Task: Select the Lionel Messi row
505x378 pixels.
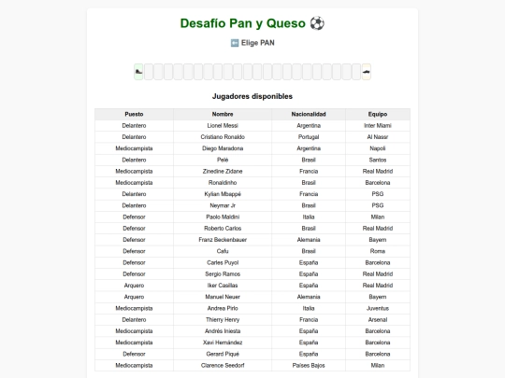Action: pos(252,126)
